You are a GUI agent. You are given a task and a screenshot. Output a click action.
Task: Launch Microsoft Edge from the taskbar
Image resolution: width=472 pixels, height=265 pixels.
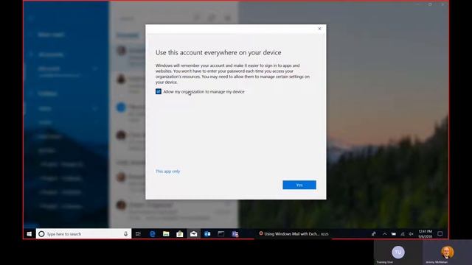(153, 234)
